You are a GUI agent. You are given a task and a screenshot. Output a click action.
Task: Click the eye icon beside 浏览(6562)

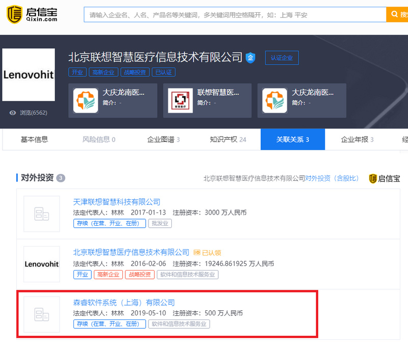click(13, 113)
